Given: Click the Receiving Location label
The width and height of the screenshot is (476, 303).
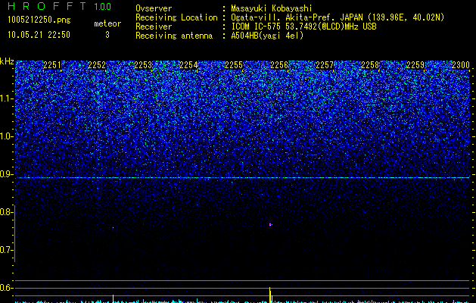Looking at the screenshot, I should (x=176, y=17).
